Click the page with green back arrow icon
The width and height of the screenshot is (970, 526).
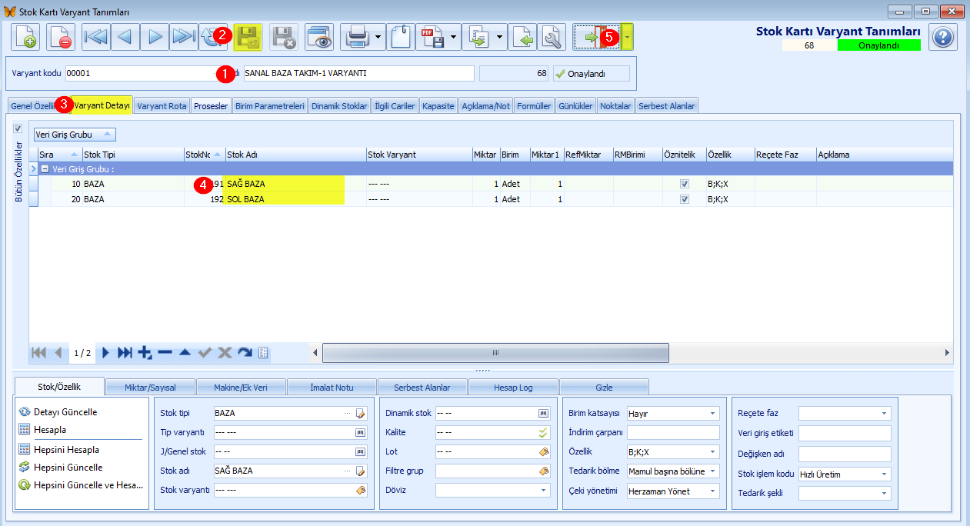522,37
